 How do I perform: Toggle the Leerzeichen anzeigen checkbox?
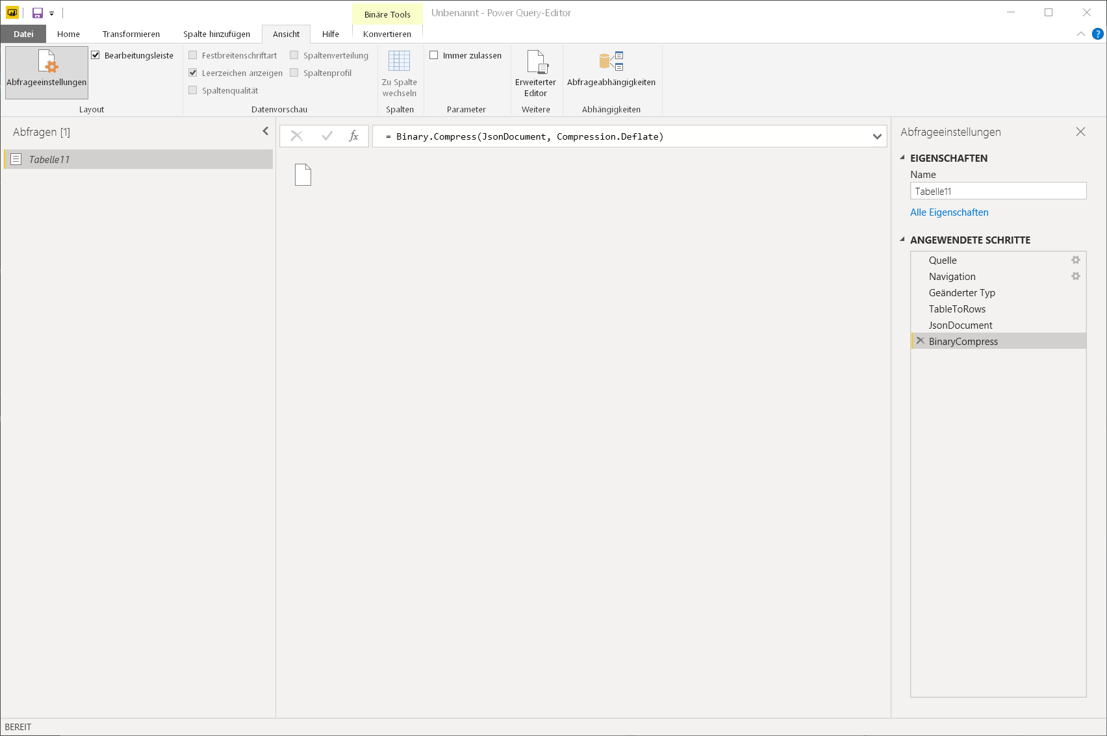pyautogui.click(x=193, y=73)
